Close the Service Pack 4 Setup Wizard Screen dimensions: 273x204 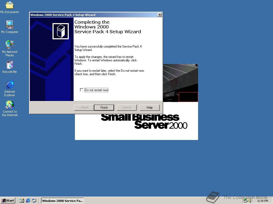[159, 15]
